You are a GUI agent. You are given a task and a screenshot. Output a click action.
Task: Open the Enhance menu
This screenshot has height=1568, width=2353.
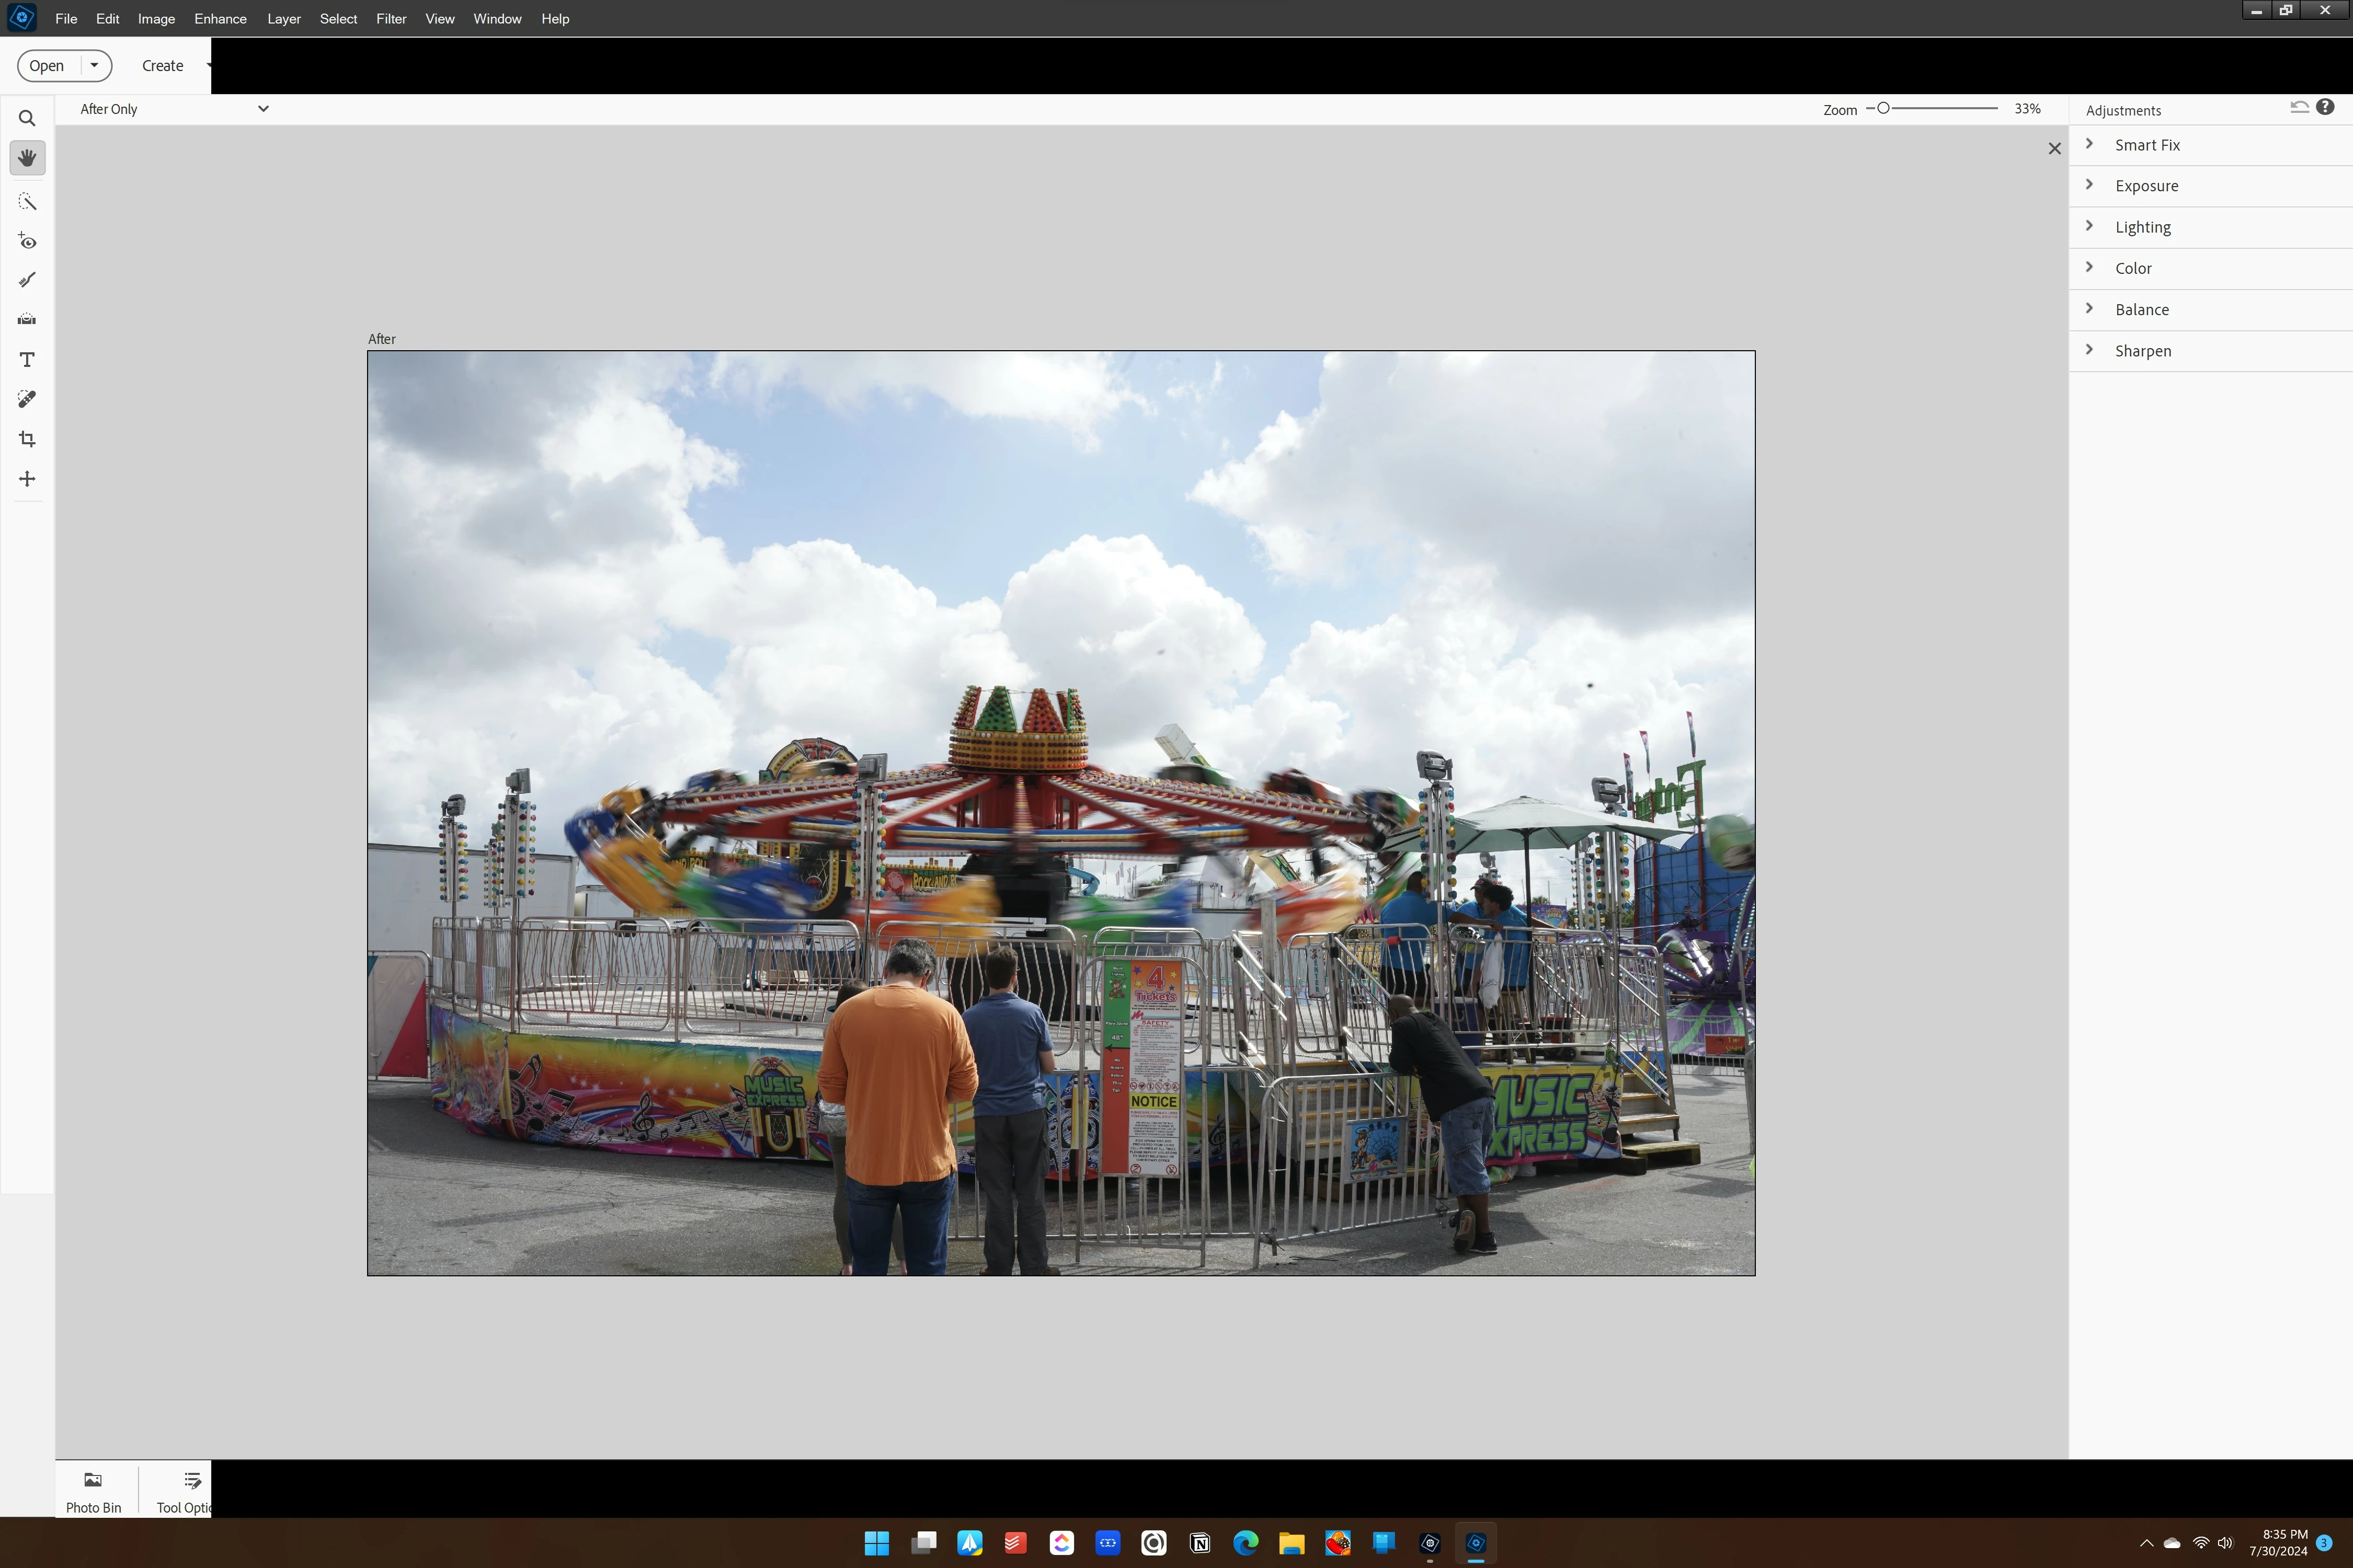(x=220, y=19)
